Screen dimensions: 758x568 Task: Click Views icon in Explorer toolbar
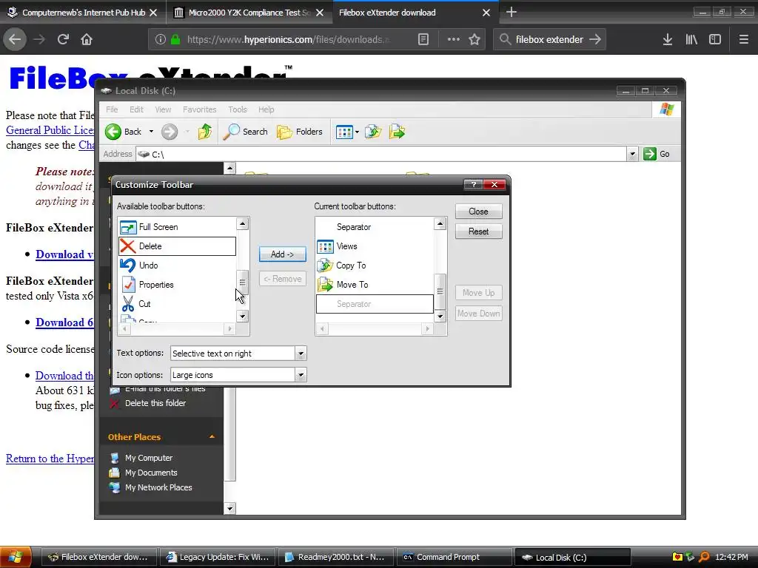point(343,132)
